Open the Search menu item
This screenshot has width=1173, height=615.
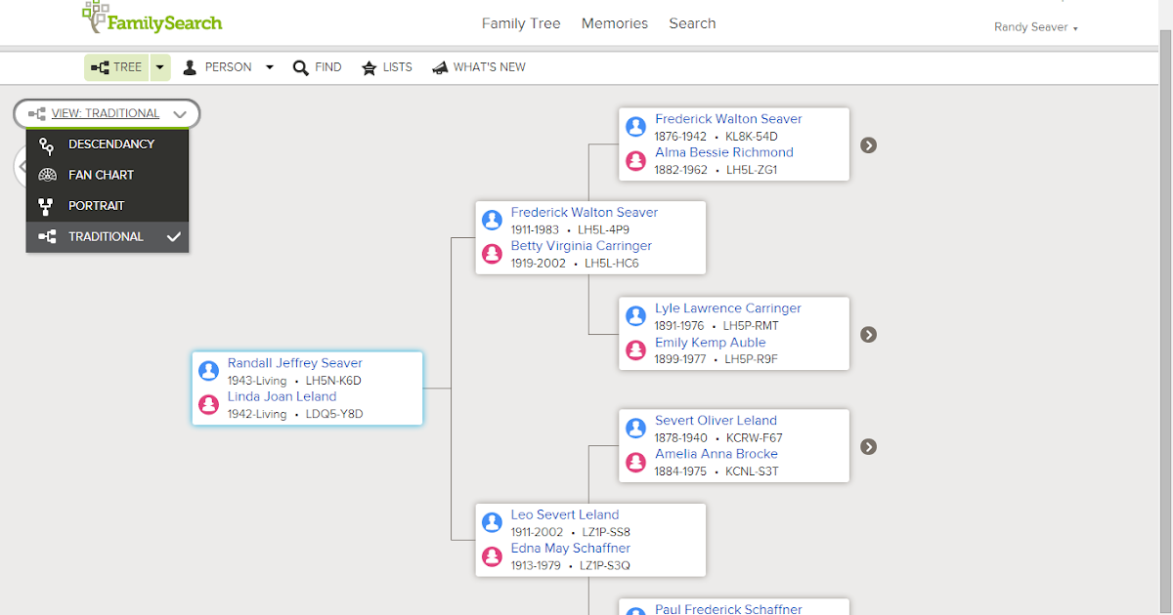tap(692, 22)
